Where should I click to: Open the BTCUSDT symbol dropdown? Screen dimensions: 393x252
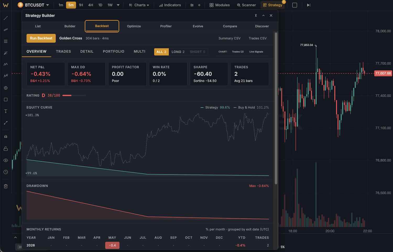[x=33, y=5]
